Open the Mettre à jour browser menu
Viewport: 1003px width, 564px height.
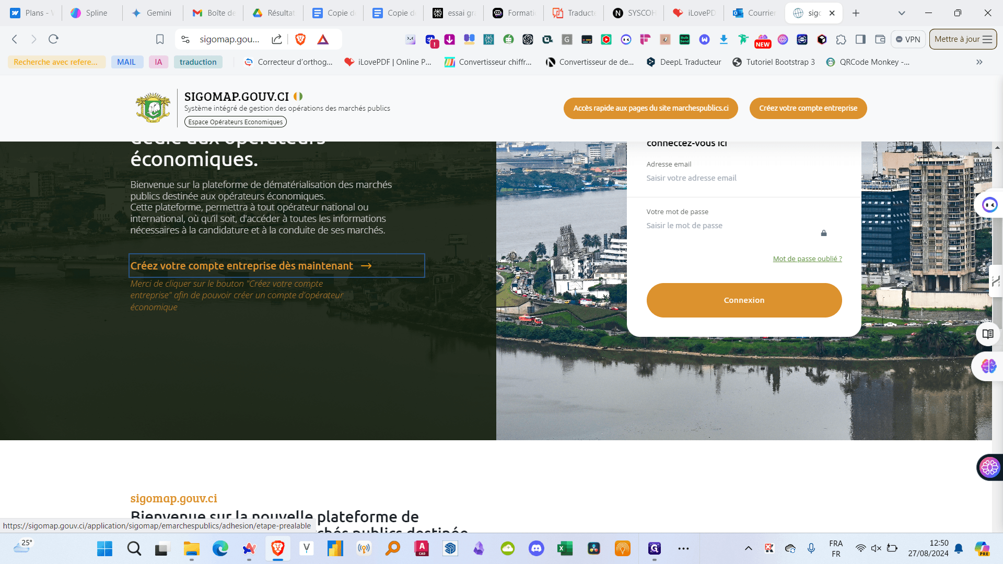tap(963, 39)
